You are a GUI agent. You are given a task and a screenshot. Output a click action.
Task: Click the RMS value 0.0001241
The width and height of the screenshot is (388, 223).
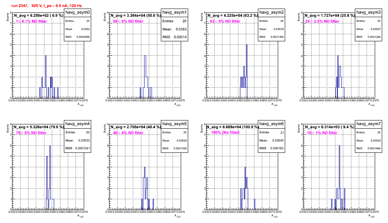(x=83, y=148)
